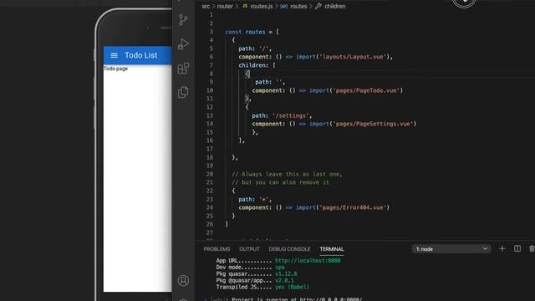Click path '*' string on line 23
This screenshot has width=535, height=301.
click(264, 199)
